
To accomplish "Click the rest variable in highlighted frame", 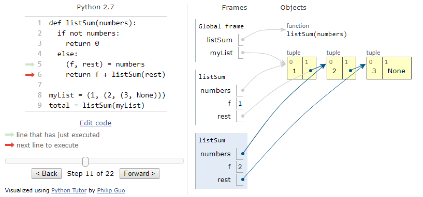I will click(224, 180).
